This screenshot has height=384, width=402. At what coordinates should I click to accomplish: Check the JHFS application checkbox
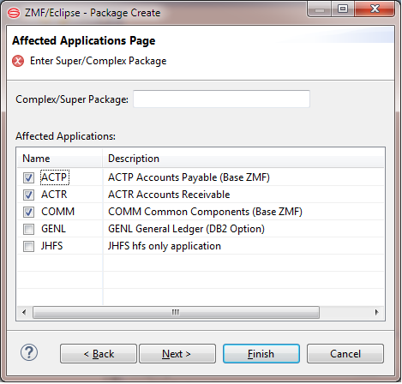click(28, 246)
